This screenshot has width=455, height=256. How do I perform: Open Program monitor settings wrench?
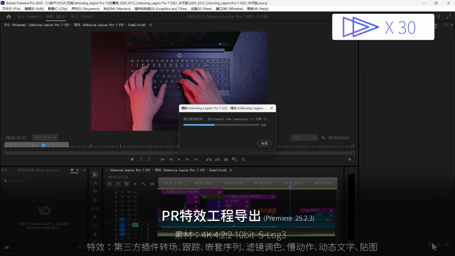pos(323,138)
